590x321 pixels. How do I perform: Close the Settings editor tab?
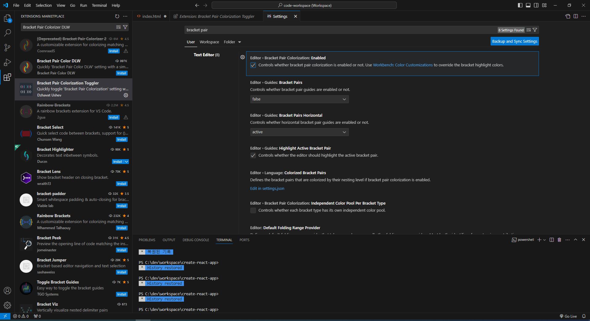point(295,16)
